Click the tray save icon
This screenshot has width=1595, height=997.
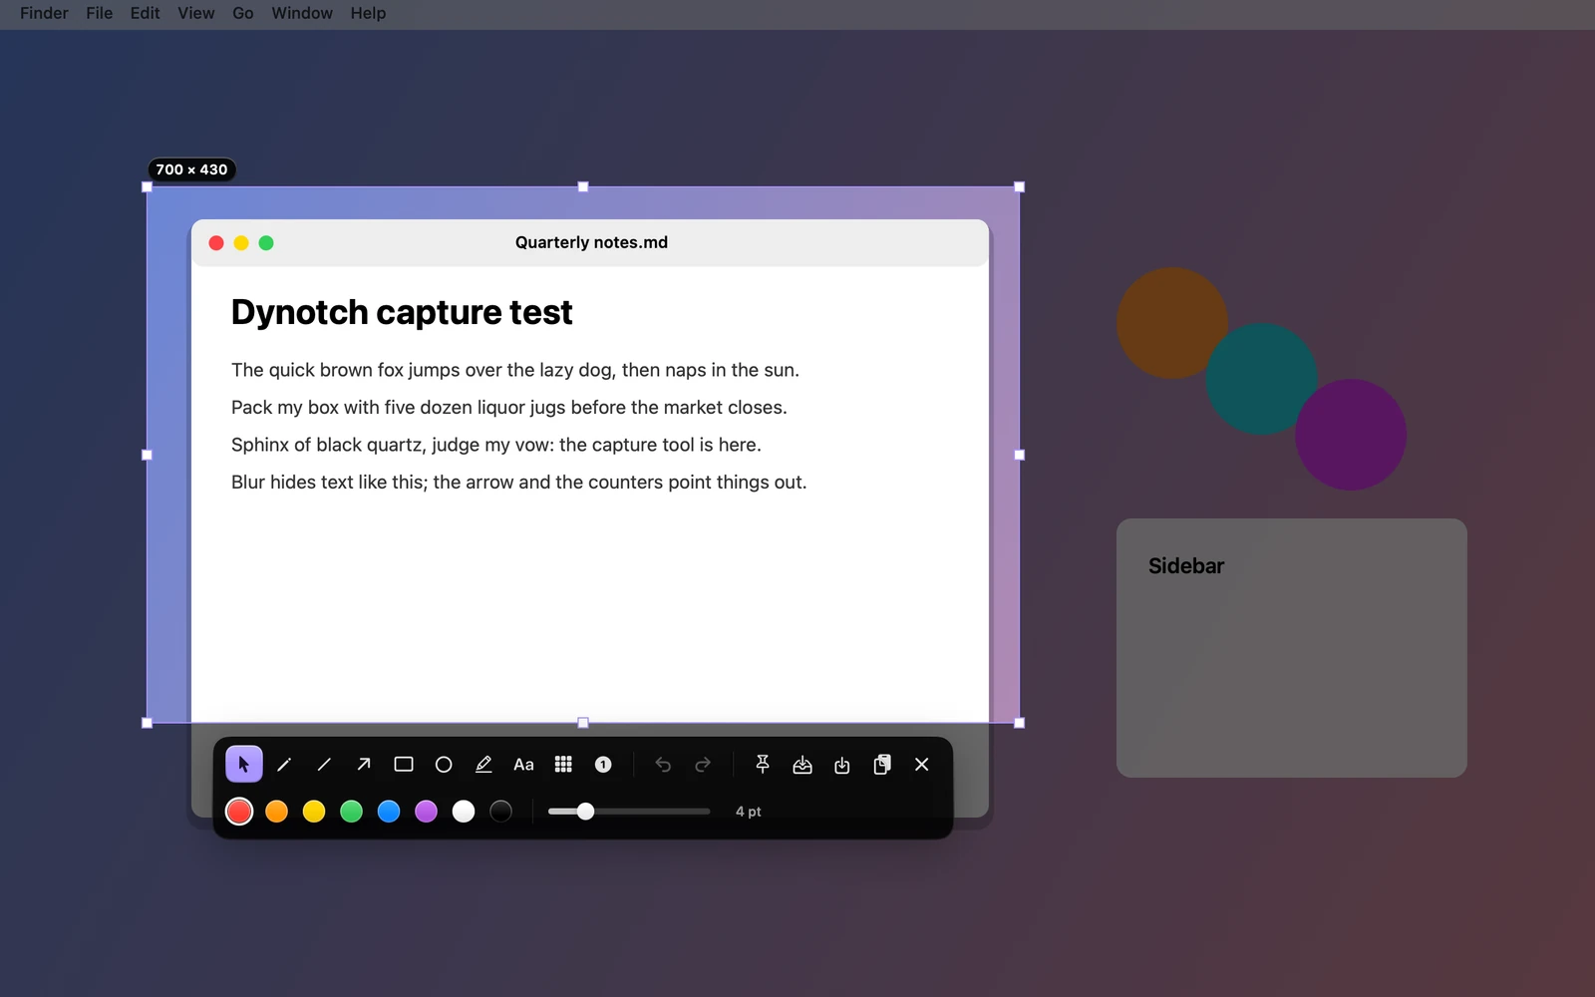802,765
